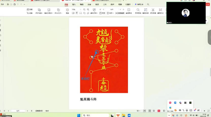The width and height of the screenshot is (211, 117).
Task: Open the Windows Start menu
Action: [79, 115]
